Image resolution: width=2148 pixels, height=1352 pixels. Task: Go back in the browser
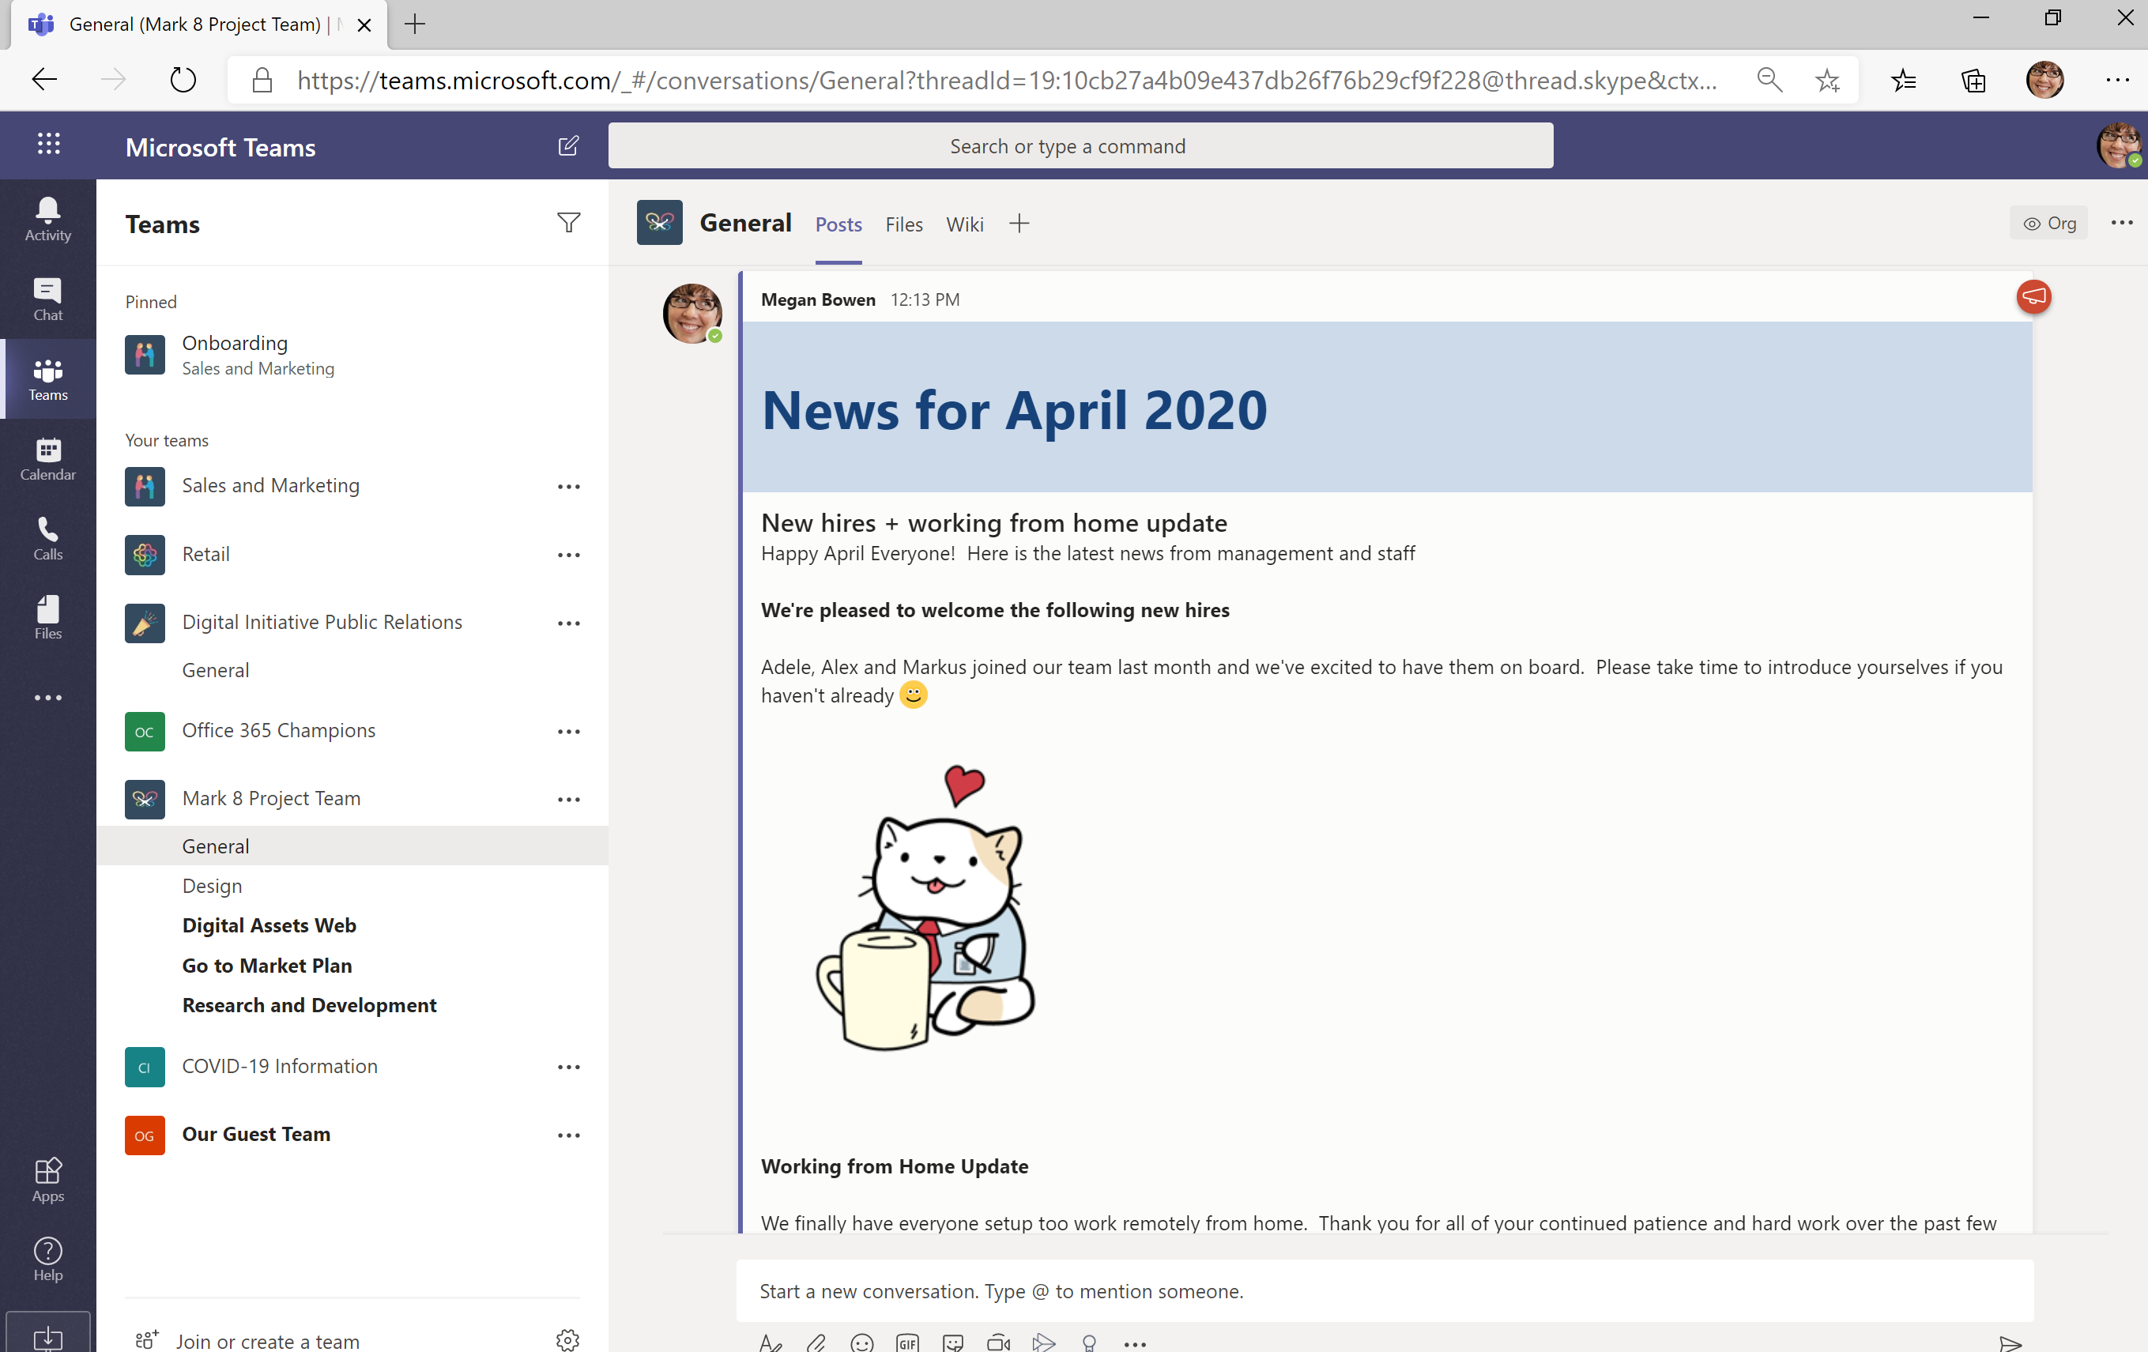(x=44, y=81)
